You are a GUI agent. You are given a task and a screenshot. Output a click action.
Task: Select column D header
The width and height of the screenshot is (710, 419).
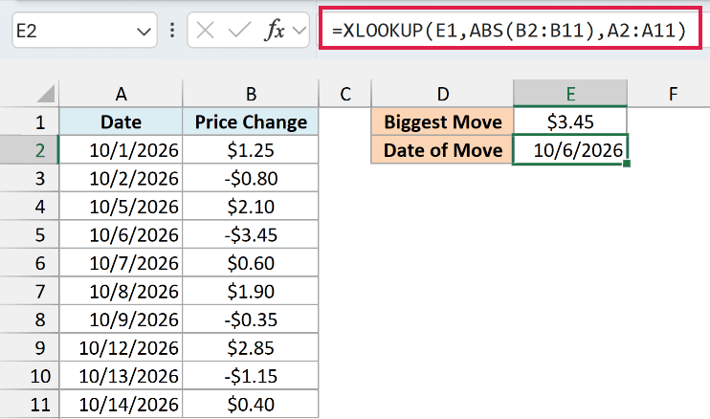coord(442,94)
